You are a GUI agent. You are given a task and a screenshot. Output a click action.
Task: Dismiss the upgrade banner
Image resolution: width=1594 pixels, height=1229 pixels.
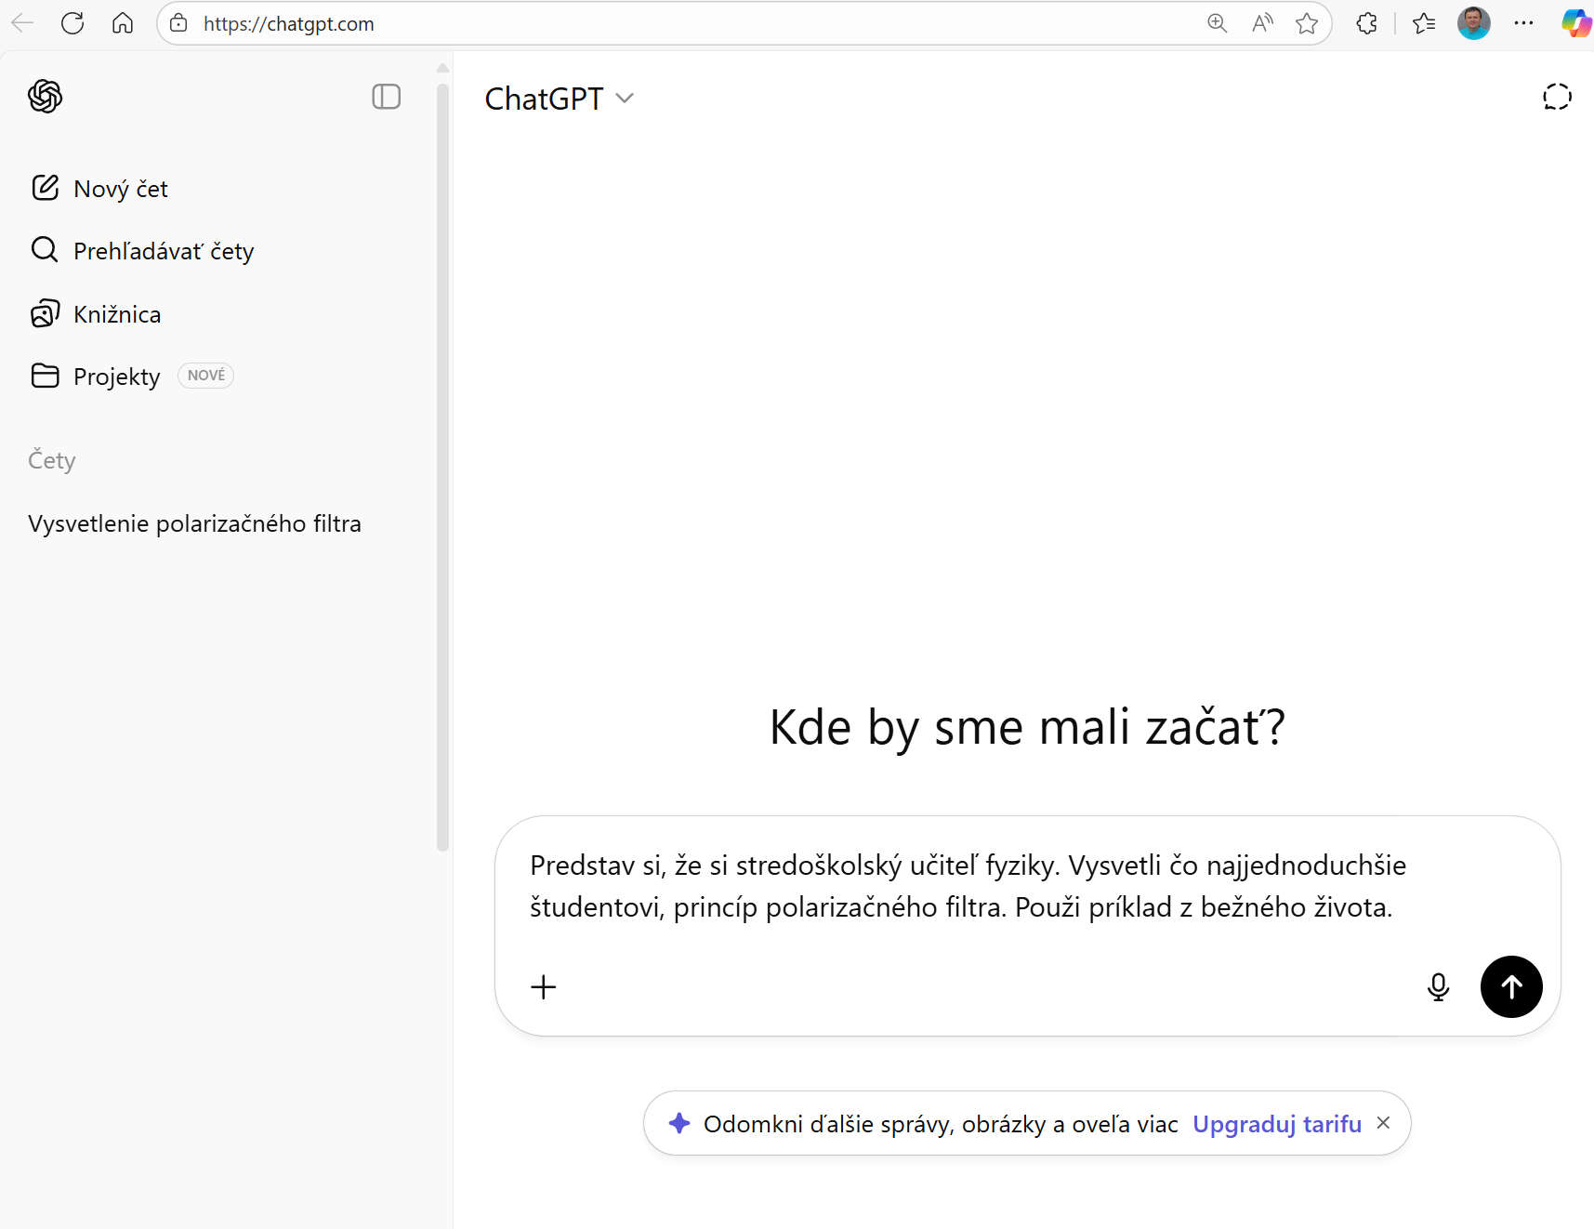coord(1383,1123)
